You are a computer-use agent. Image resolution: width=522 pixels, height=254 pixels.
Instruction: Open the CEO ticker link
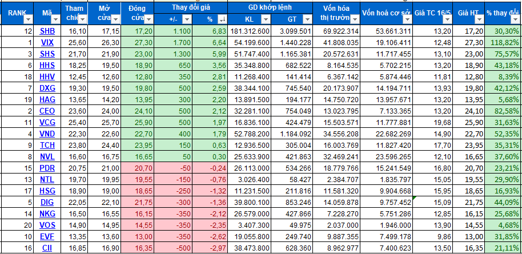tap(47, 111)
